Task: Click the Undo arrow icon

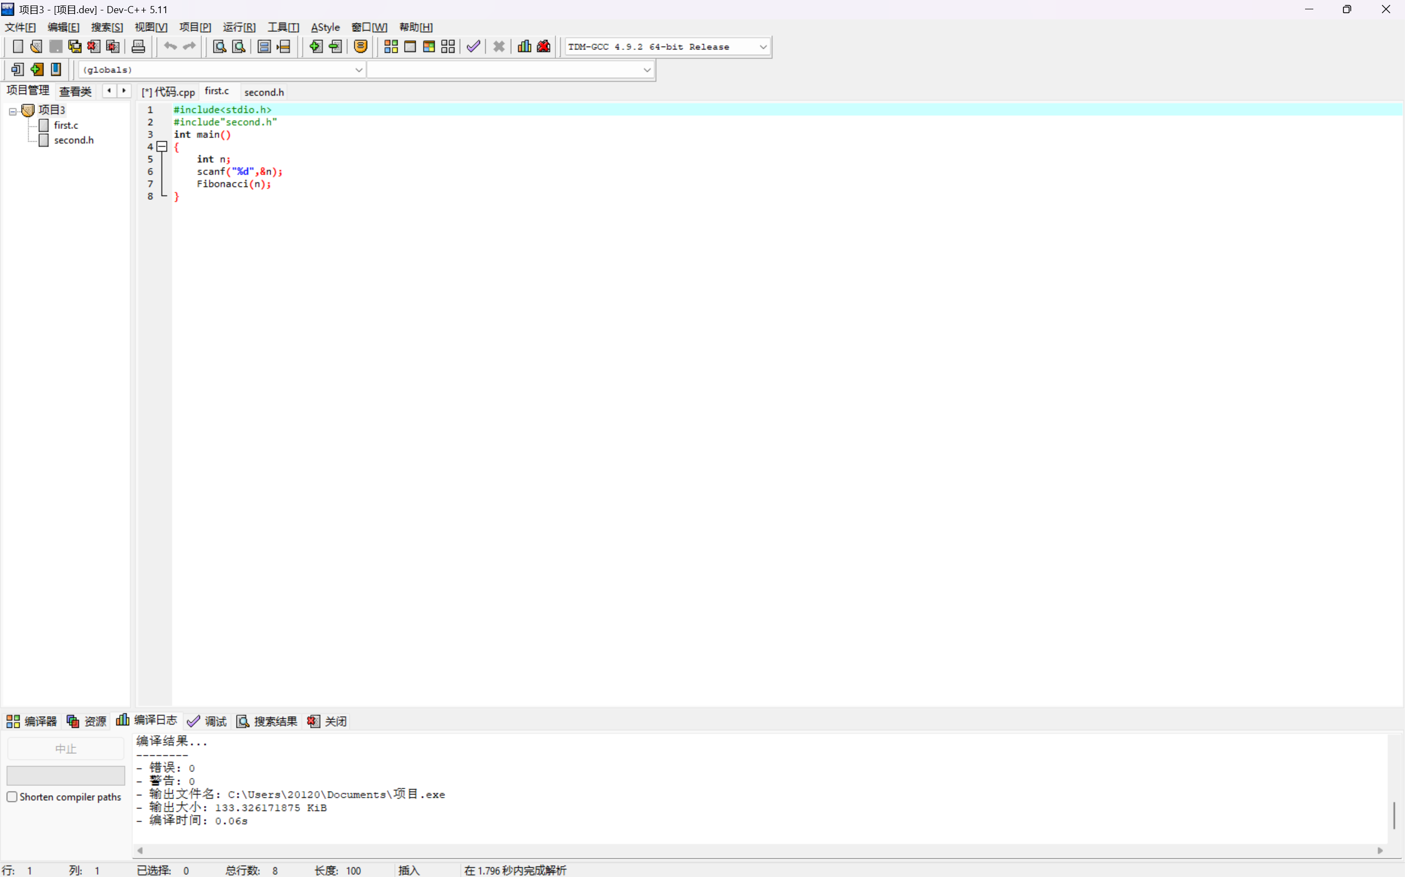Action: (170, 47)
